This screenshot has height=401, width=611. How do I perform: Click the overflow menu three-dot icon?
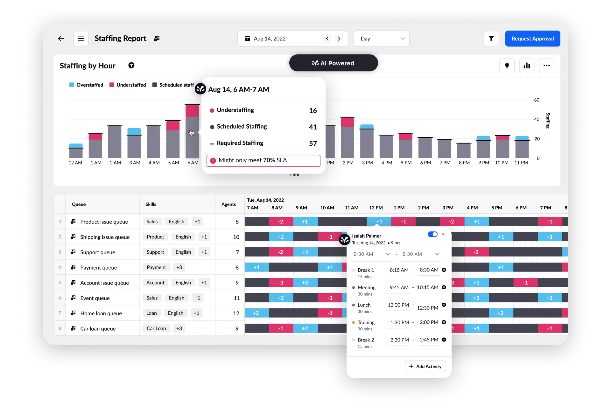(547, 65)
